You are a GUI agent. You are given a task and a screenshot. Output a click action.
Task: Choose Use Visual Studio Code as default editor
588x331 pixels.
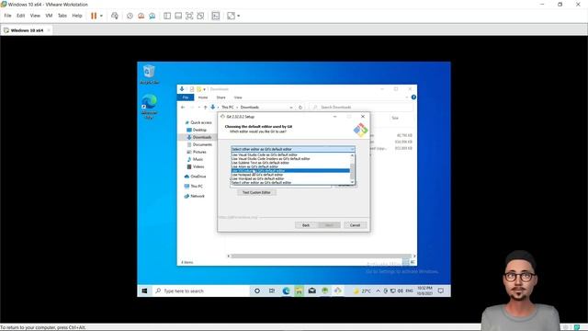click(290, 154)
